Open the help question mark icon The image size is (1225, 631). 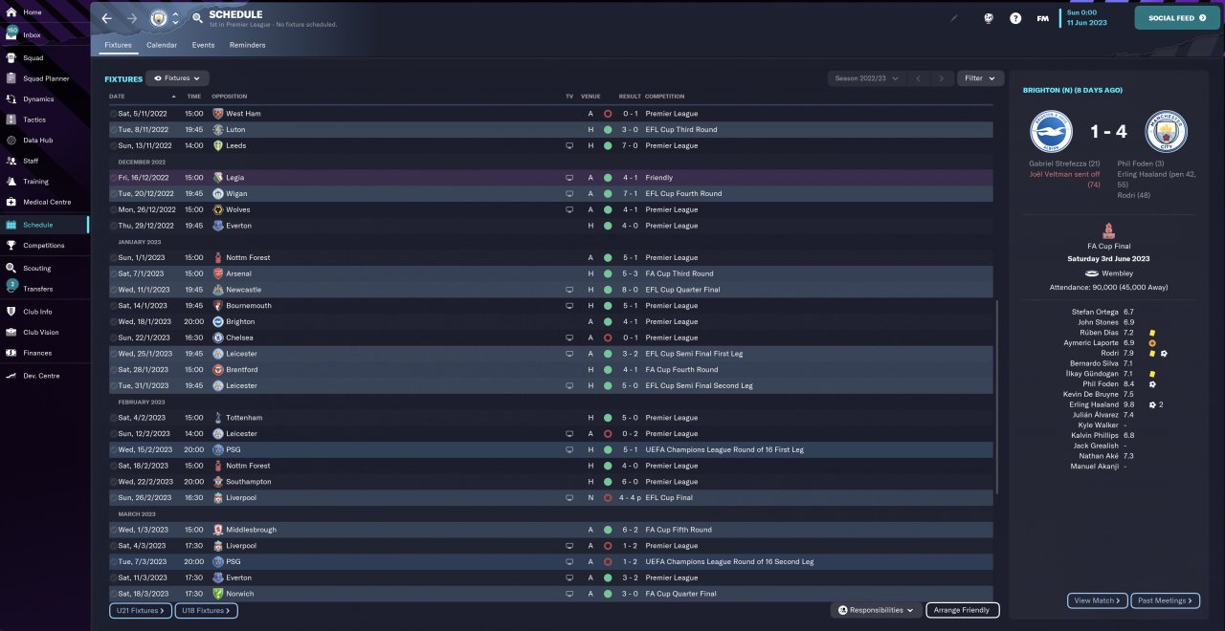tap(1015, 18)
